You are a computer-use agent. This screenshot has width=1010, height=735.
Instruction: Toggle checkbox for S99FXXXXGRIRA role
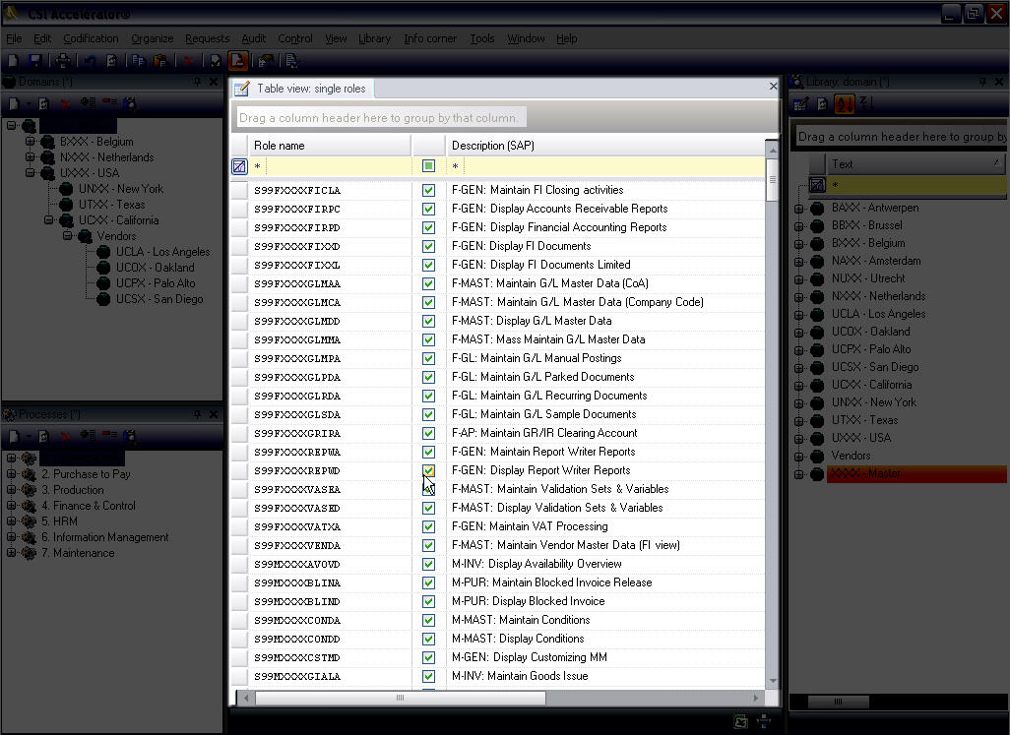coord(428,433)
